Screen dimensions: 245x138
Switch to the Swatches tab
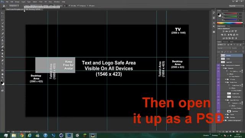pos(225,11)
